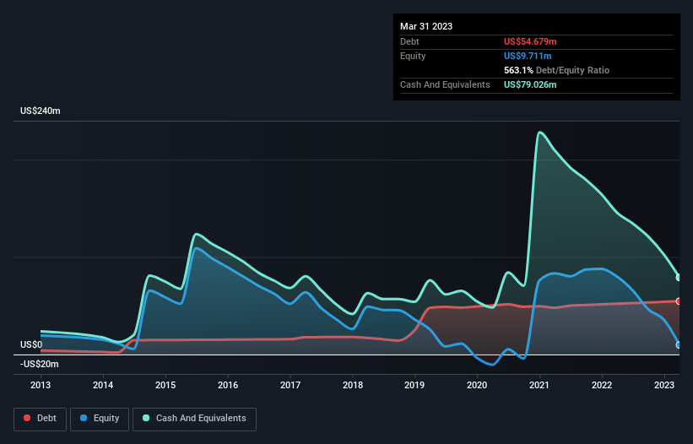This screenshot has width=693, height=444.
Task: Select the Debt value US$54.679m in tooltip
Action: pos(530,41)
